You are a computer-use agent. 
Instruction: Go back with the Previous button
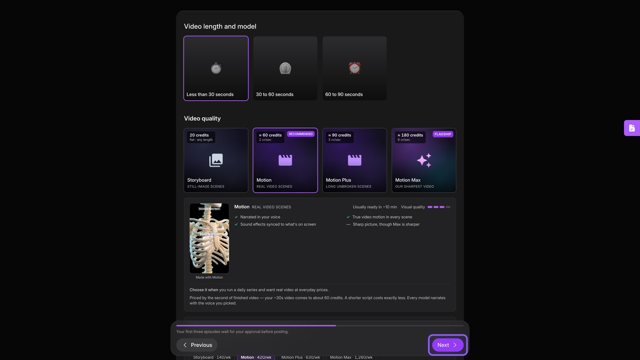point(197,345)
